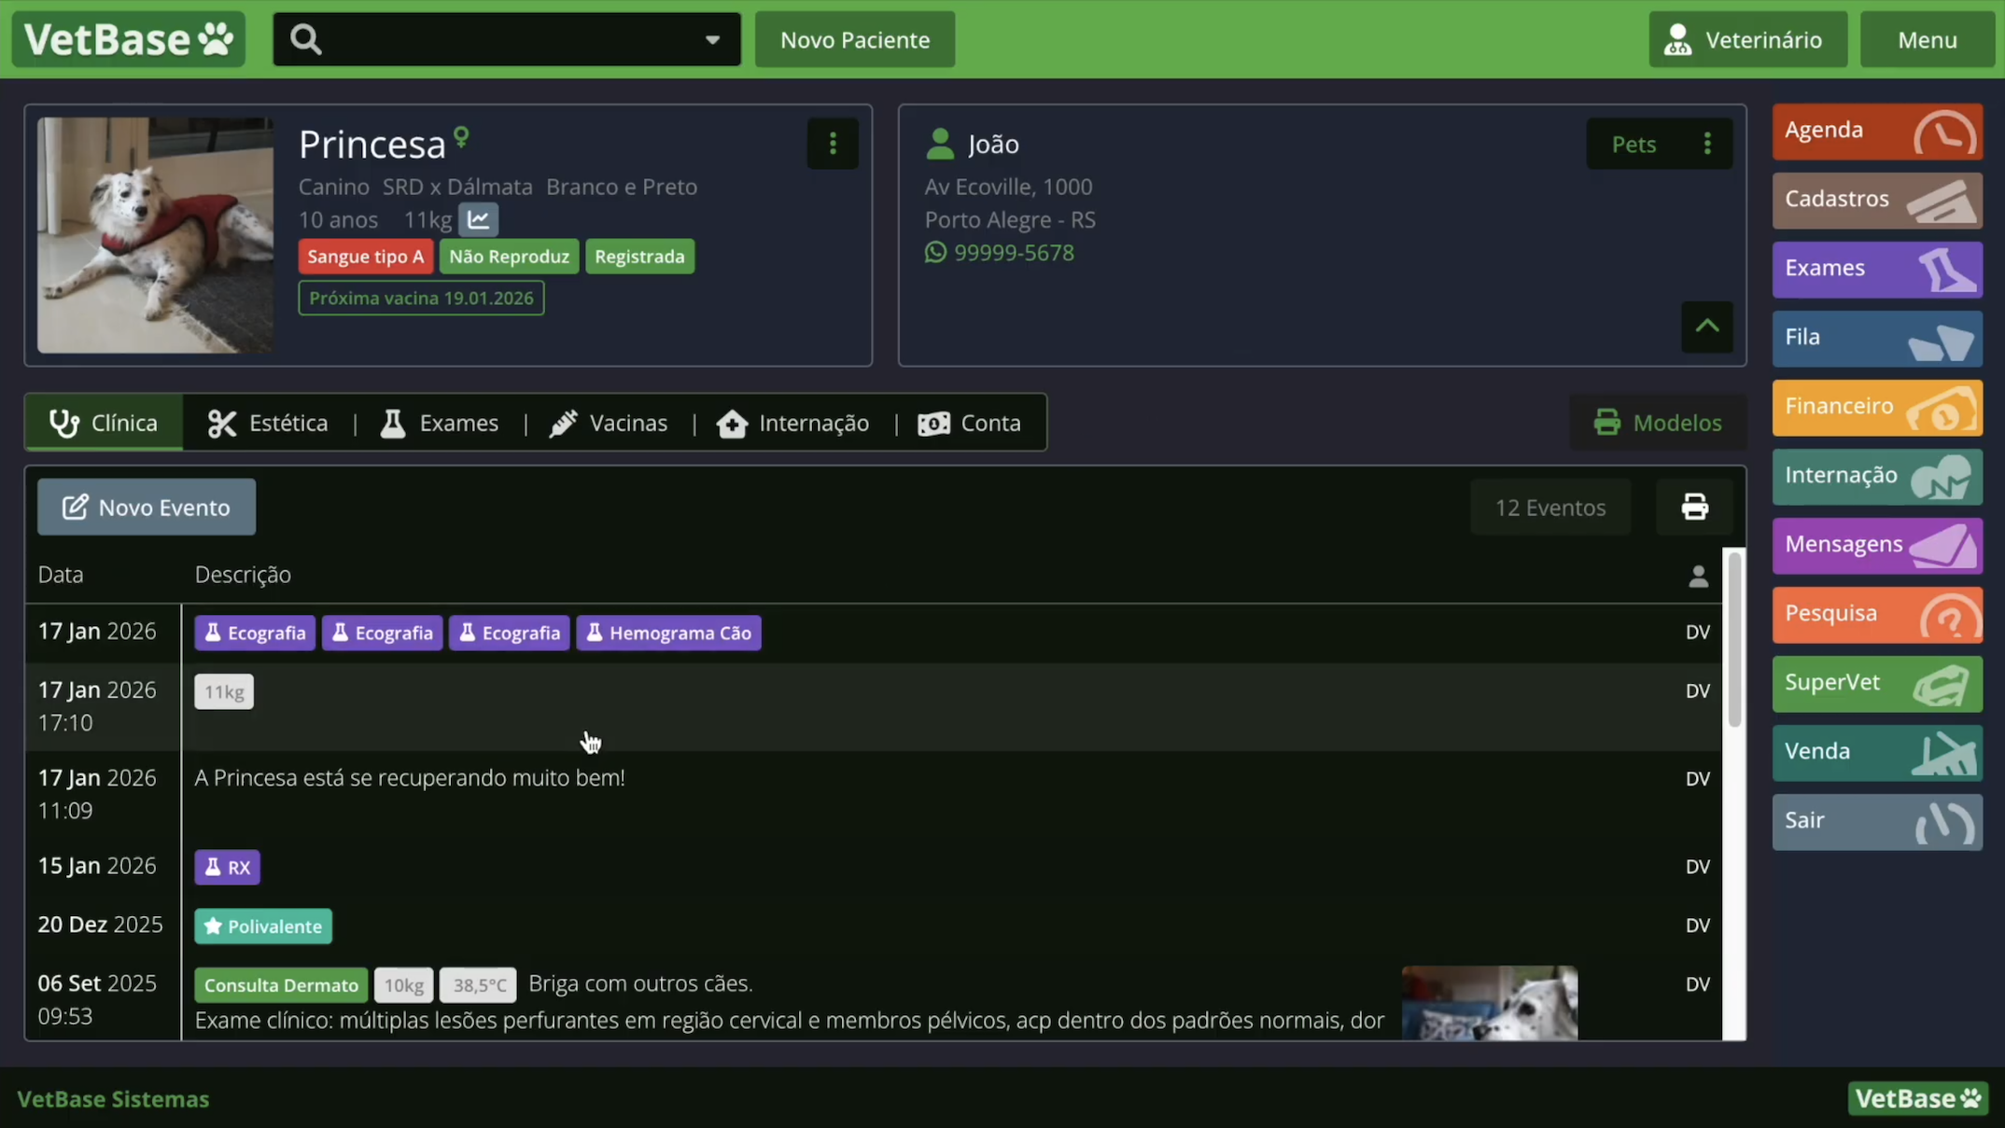Open the Fila module
Viewport: 2005px width, 1128px height.
click(x=1875, y=337)
